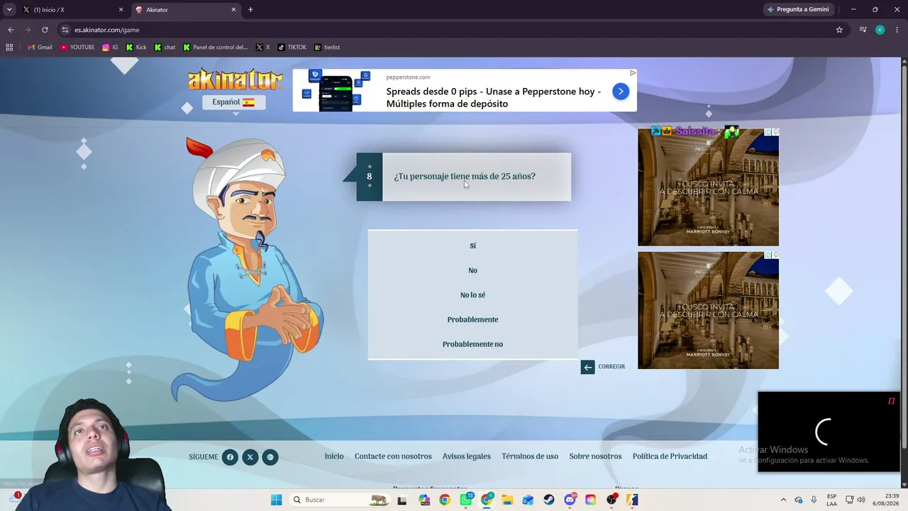Open File Explorer from the taskbar

pyautogui.click(x=507, y=500)
